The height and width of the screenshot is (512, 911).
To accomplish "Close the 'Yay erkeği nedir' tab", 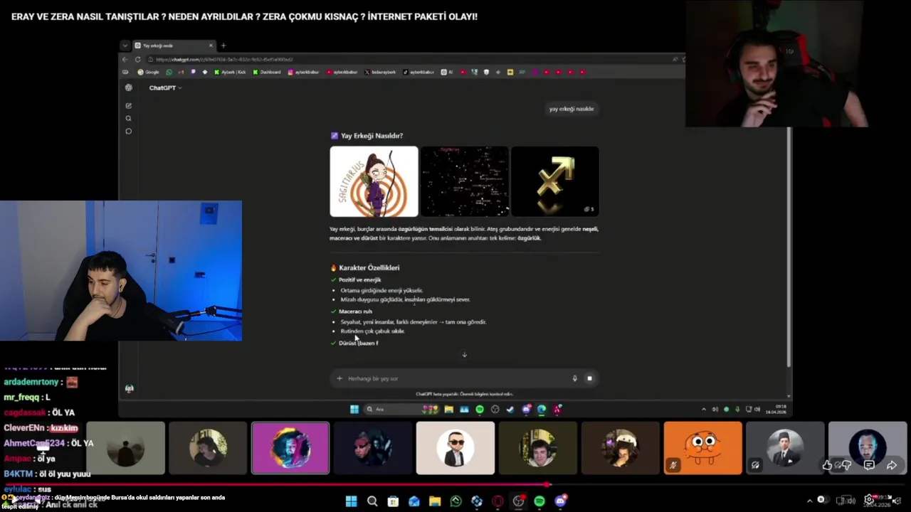I will (211, 46).
